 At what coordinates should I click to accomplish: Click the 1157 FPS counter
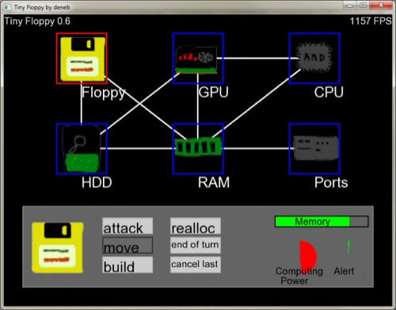pos(371,21)
